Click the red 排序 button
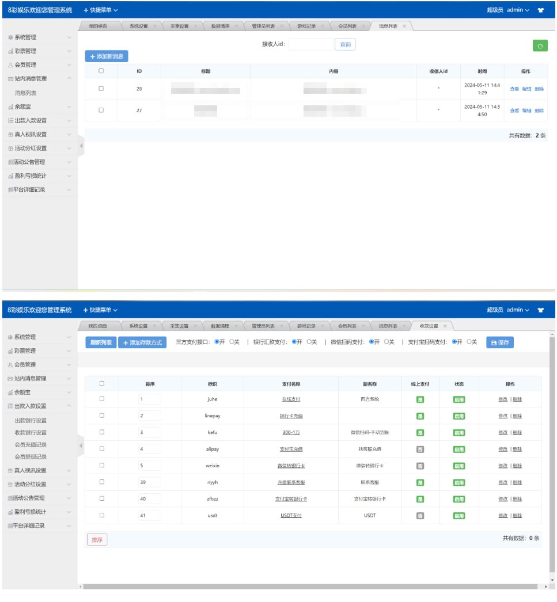This screenshot has width=557, height=602. 97,539
